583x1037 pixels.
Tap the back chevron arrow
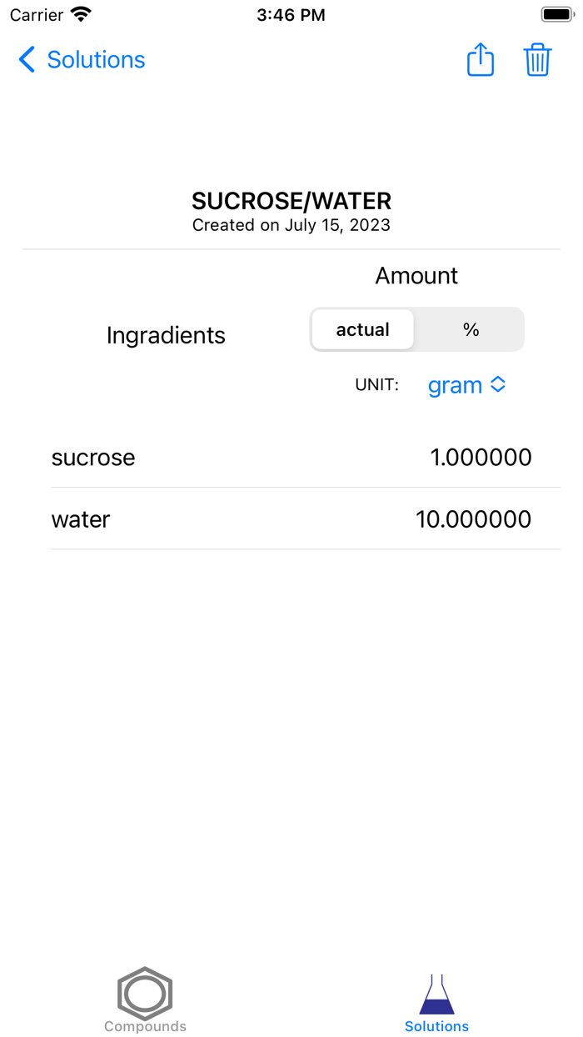pyautogui.click(x=26, y=59)
